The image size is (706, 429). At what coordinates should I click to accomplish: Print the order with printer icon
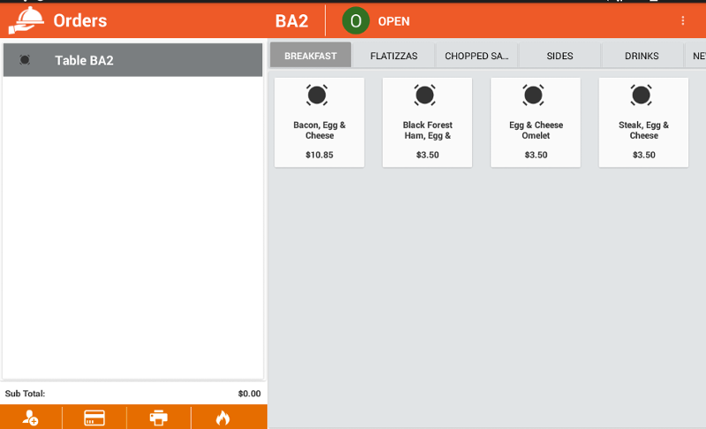click(159, 418)
